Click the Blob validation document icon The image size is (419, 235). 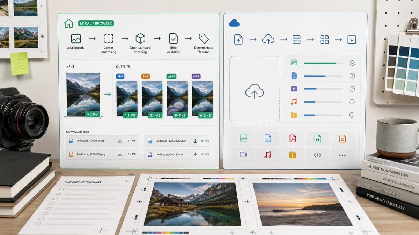173,38
